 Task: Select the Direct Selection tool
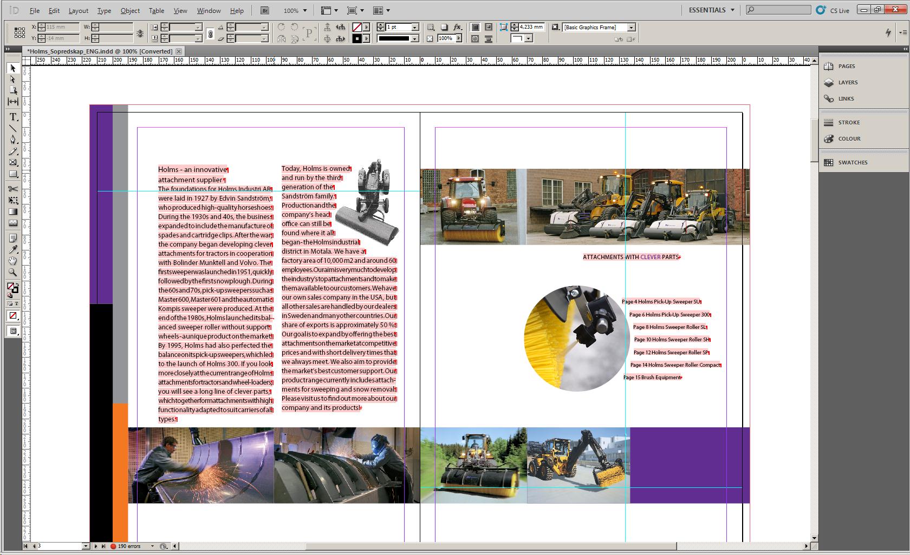(13, 80)
